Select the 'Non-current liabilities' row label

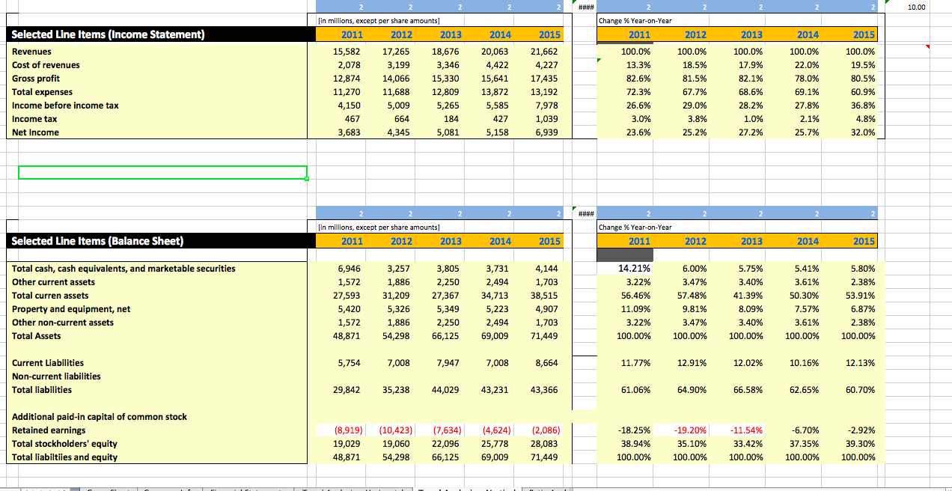coord(56,376)
